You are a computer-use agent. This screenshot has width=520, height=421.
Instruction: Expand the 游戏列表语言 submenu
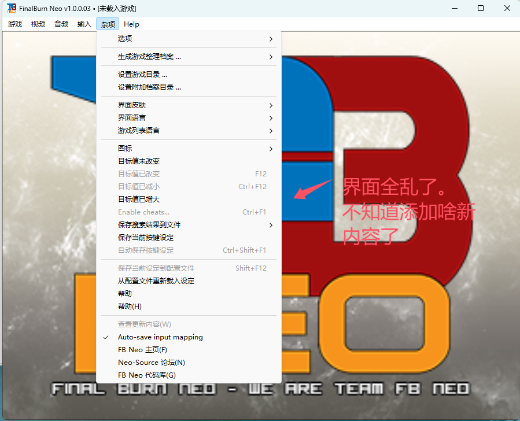pos(189,131)
